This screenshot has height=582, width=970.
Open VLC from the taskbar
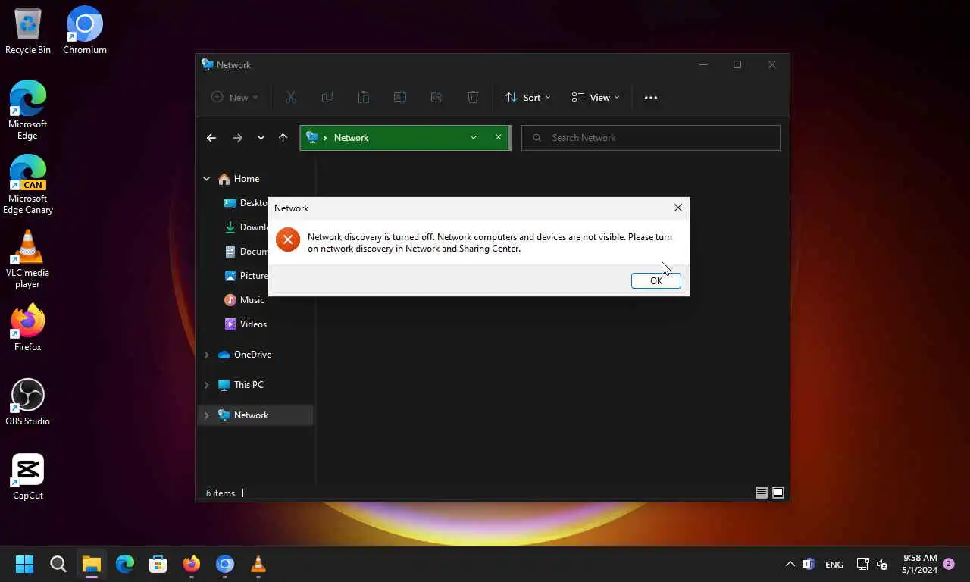(x=258, y=564)
